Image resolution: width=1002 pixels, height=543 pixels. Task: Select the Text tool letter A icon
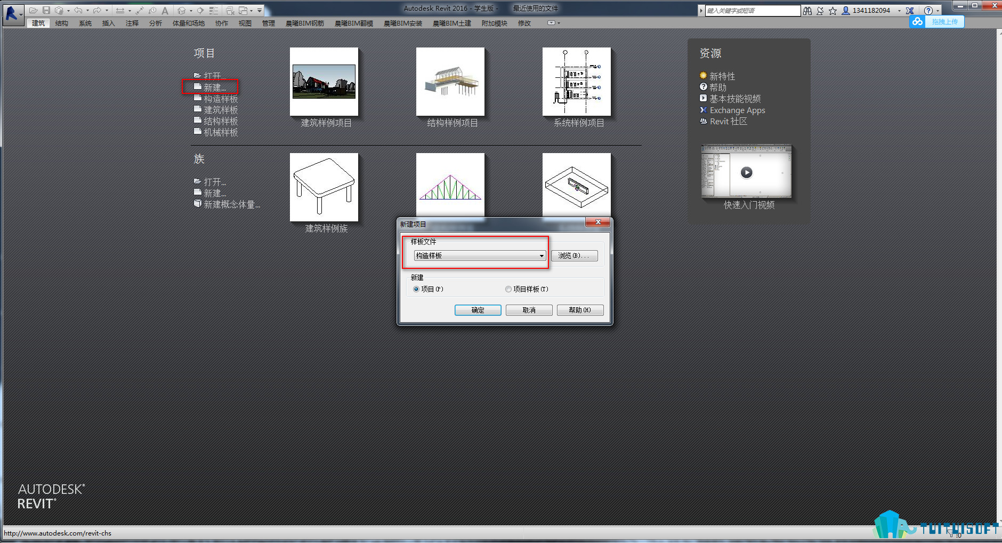165,10
